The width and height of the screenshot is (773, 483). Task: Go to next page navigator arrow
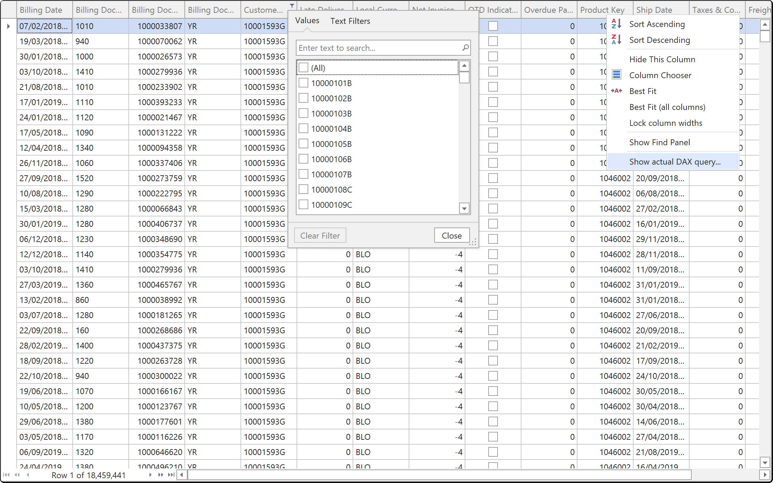tap(161, 475)
